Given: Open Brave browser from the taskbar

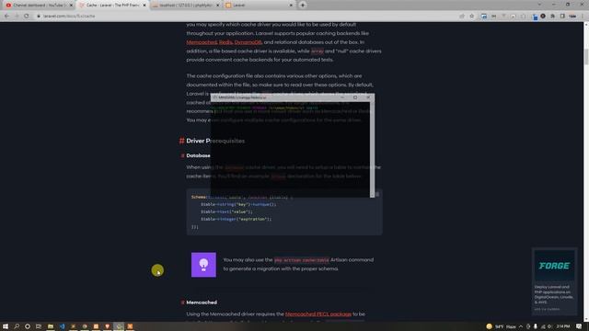Looking at the screenshot, I should (107, 326).
